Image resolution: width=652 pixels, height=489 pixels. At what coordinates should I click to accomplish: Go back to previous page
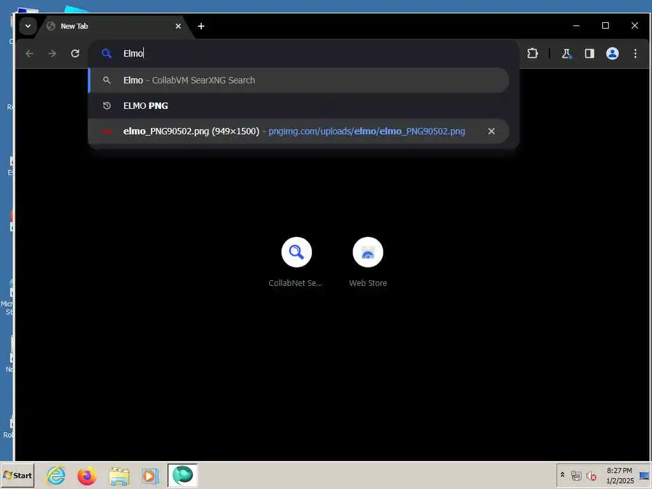click(29, 53)
